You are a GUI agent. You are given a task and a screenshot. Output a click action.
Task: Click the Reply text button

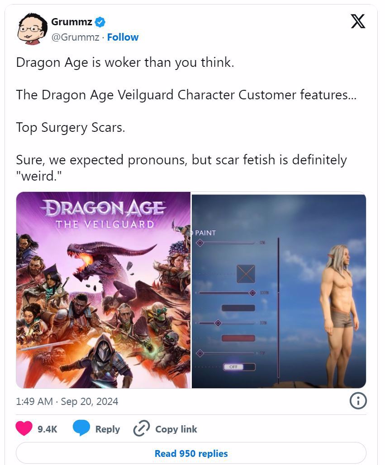(x=108, y=429)
